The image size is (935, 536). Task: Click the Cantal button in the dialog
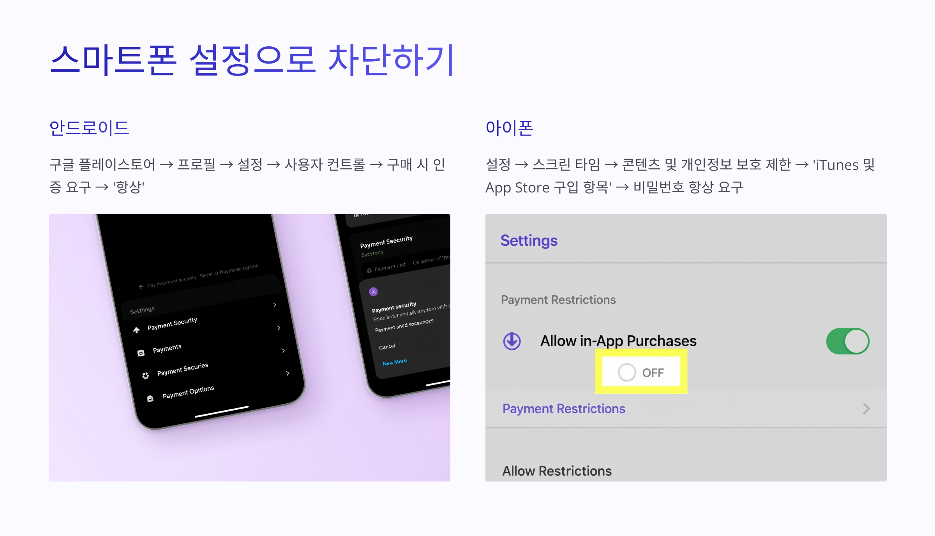tap(387, 347)
